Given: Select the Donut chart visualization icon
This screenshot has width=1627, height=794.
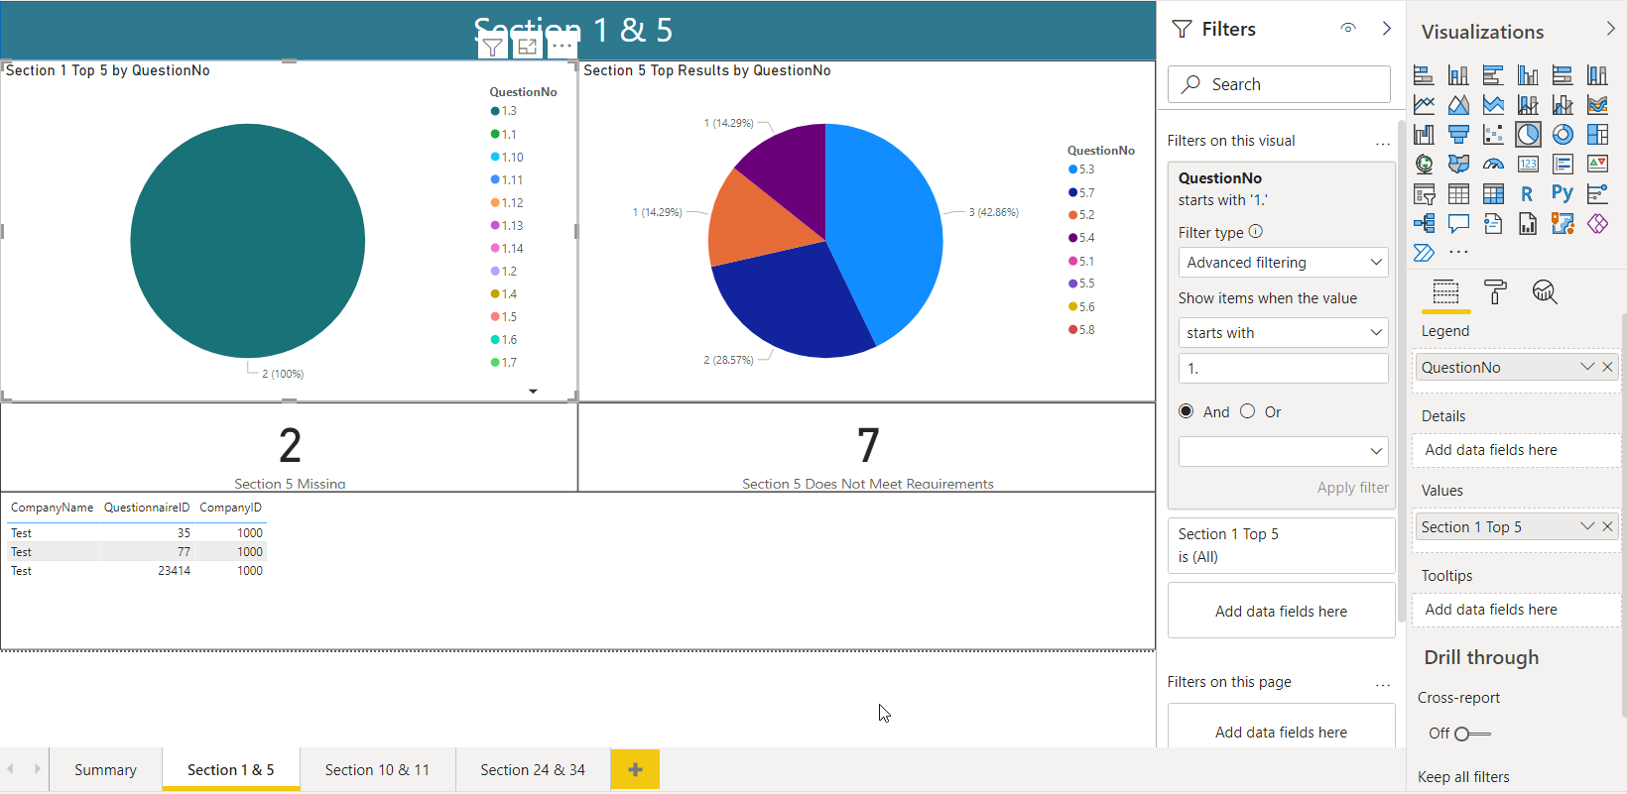Looking at the screenshot, I should coord(1563,134).
